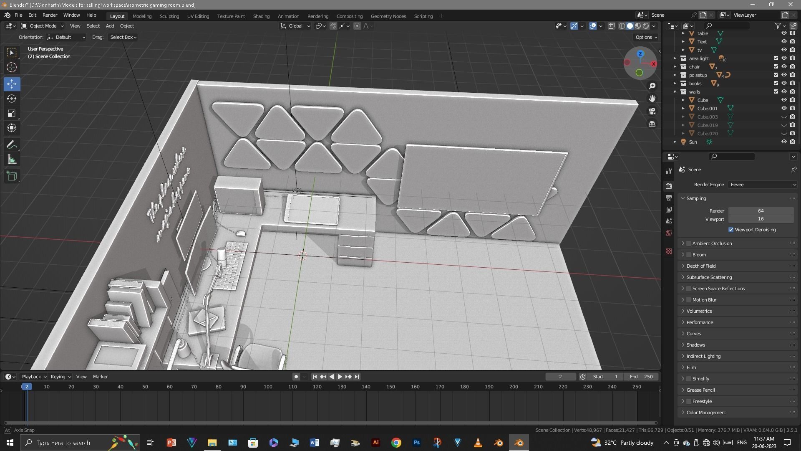This screenshot has width=801, height=451.
Task: Toggle snapping magnet icon
Action: point(333,26)
